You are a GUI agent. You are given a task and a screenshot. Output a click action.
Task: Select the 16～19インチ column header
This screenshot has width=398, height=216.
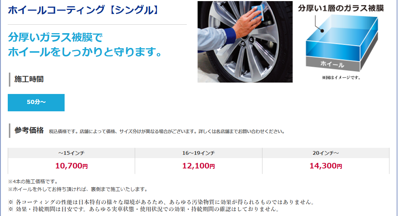(x=199, y=153)
